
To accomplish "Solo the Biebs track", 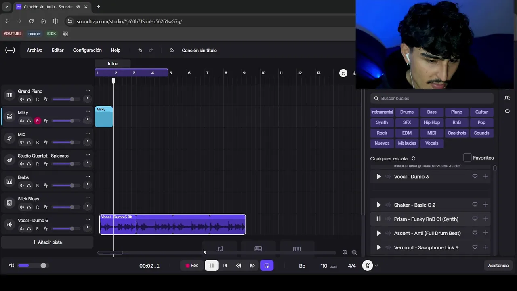I will coord(29,186).
